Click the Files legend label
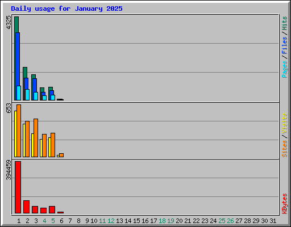 point(284,45)
